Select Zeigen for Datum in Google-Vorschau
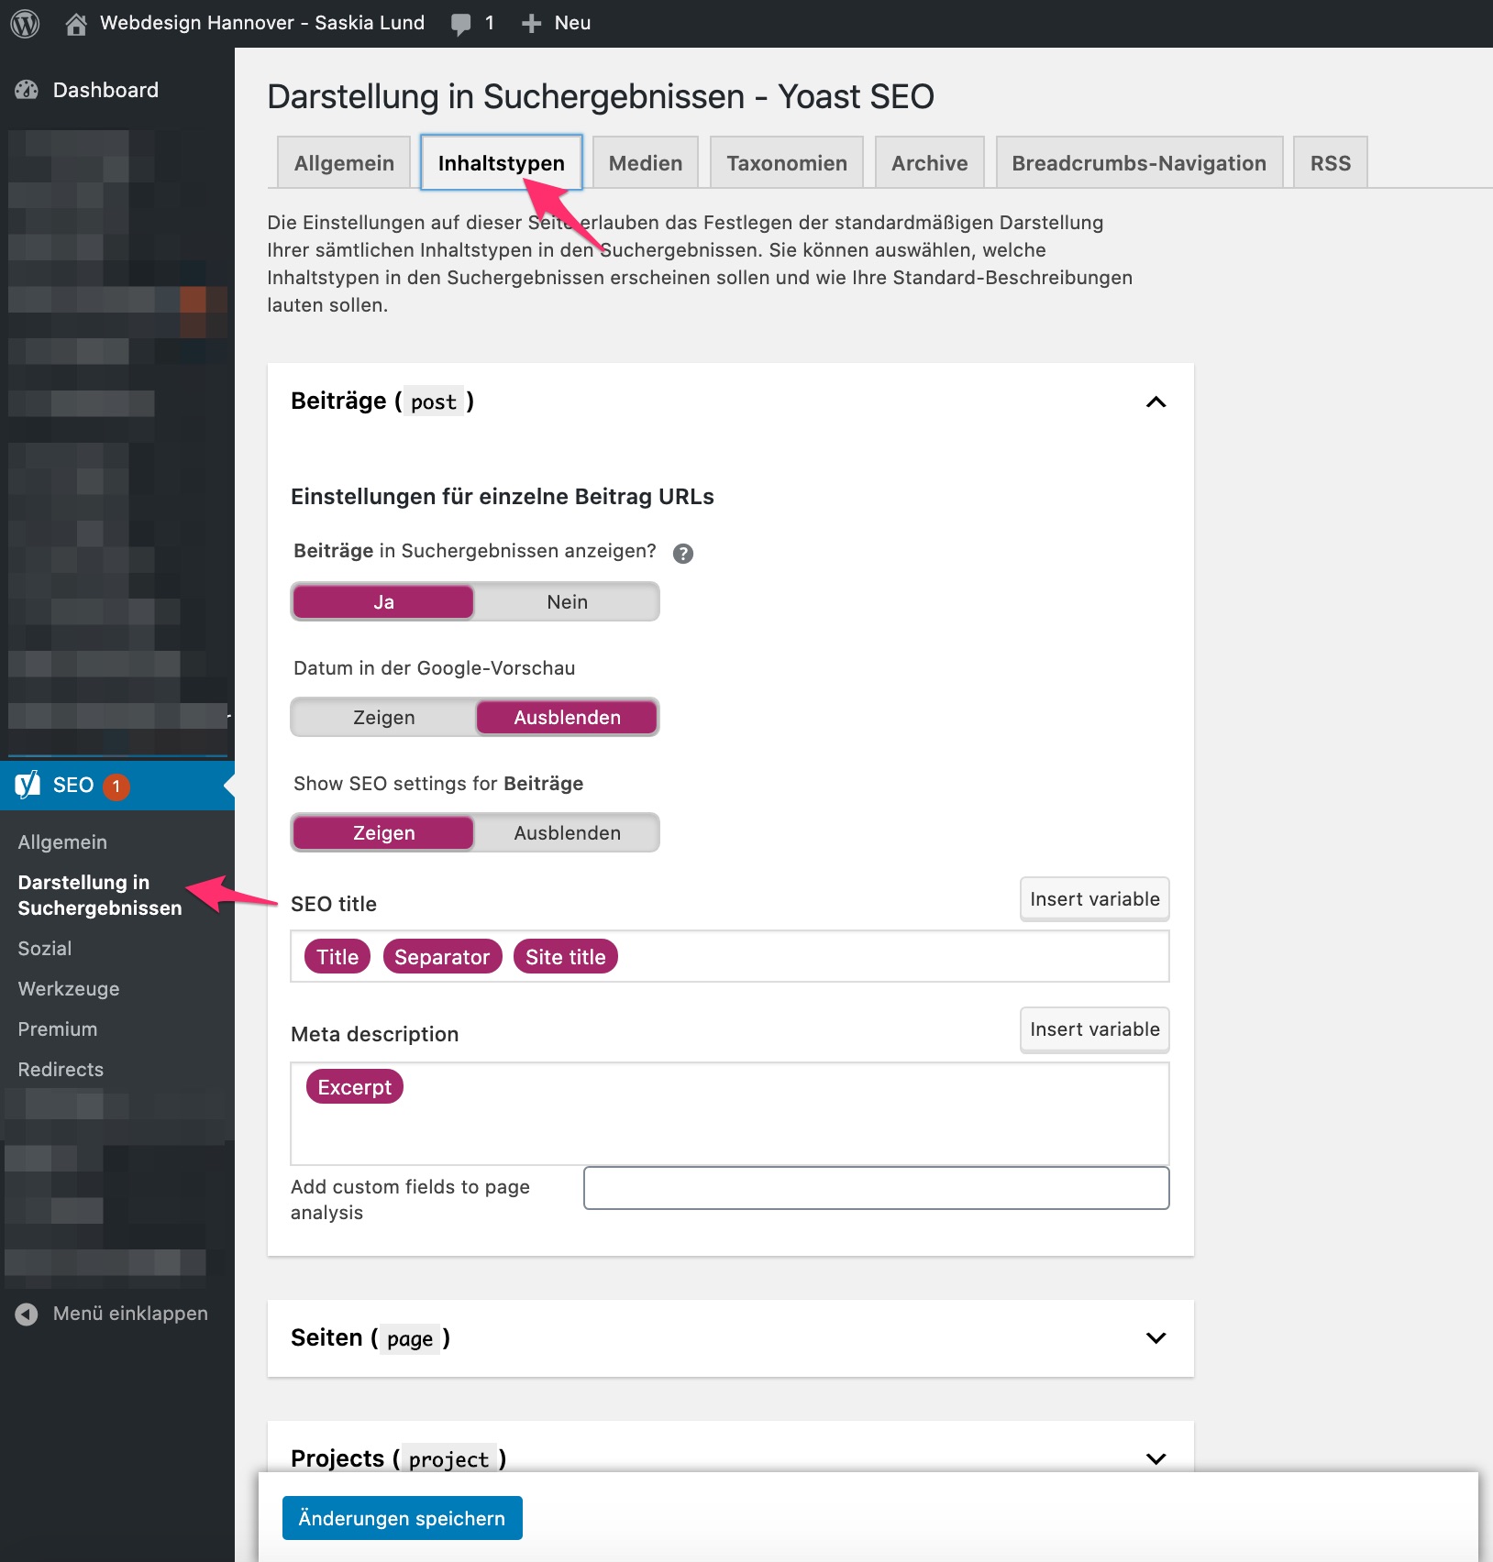1493x1562 pixels. click(383, 718)
